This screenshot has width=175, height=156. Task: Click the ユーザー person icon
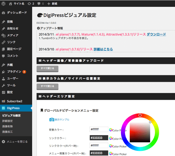pyautogui.click(x=3, y=79)
